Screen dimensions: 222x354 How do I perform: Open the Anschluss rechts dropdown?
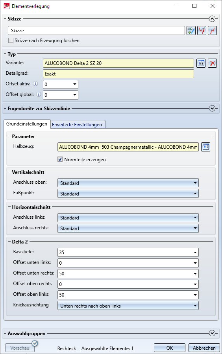(128, 228)
